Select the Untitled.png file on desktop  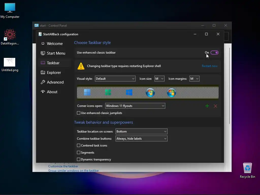[x=10, y=65]
